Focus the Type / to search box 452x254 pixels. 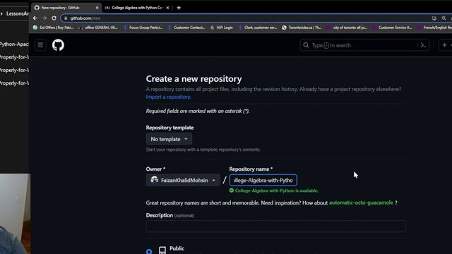coord(364,45)
